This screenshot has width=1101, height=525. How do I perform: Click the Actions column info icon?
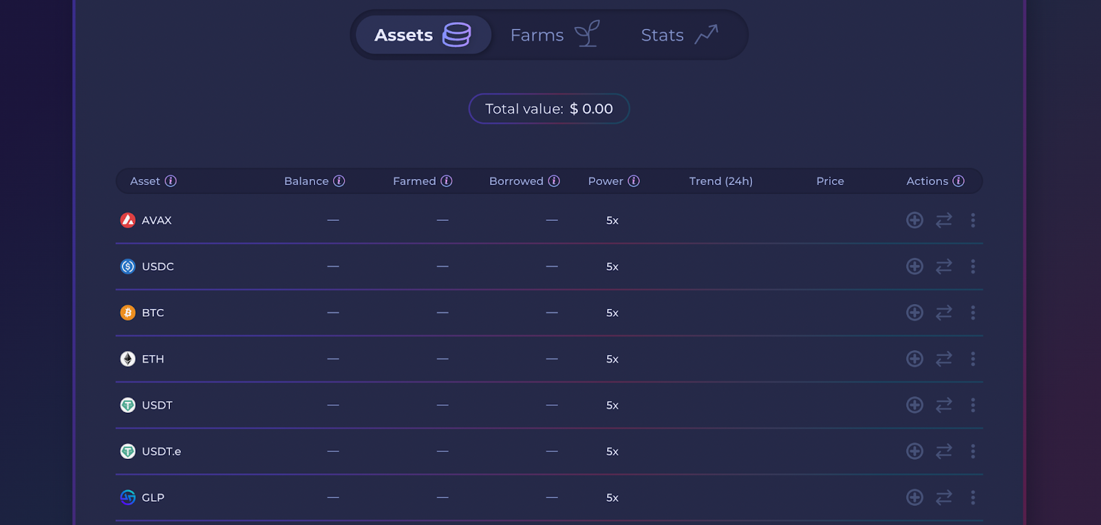click(959, 181)
